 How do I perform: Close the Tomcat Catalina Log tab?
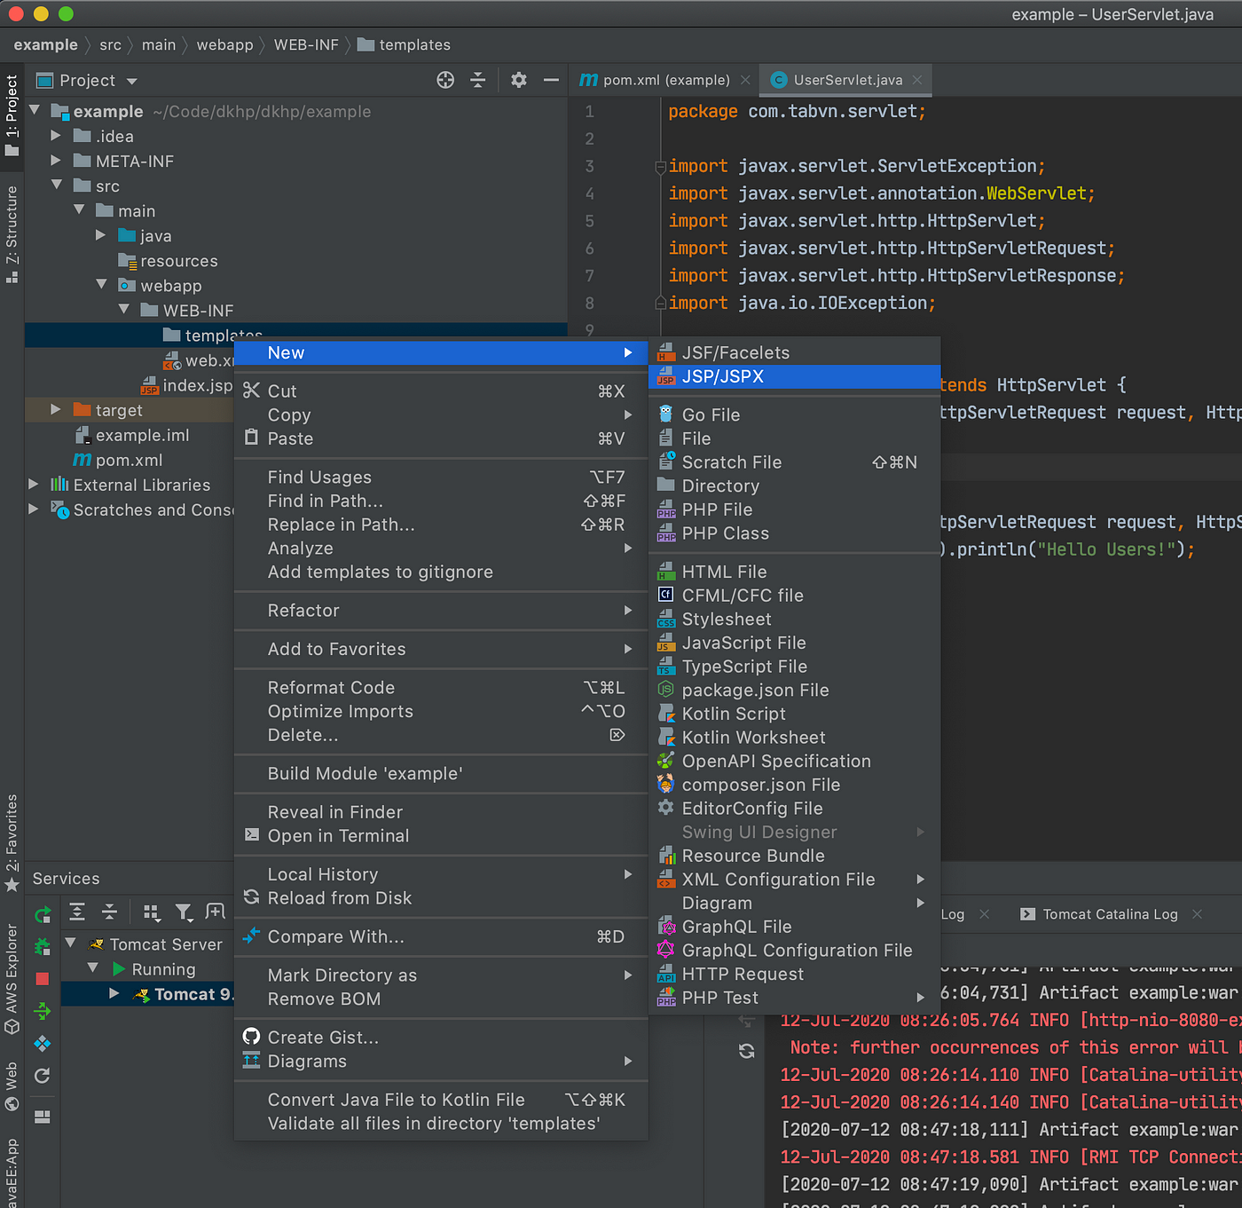pyautogui.click(x=1197, y=914)
